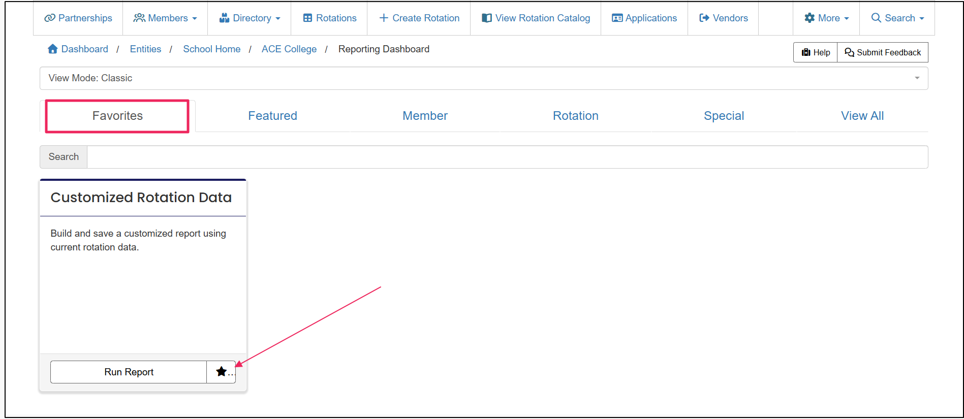Run the Customized Rotation Data report
Screen dimensions: 964x419
(129, 372)
